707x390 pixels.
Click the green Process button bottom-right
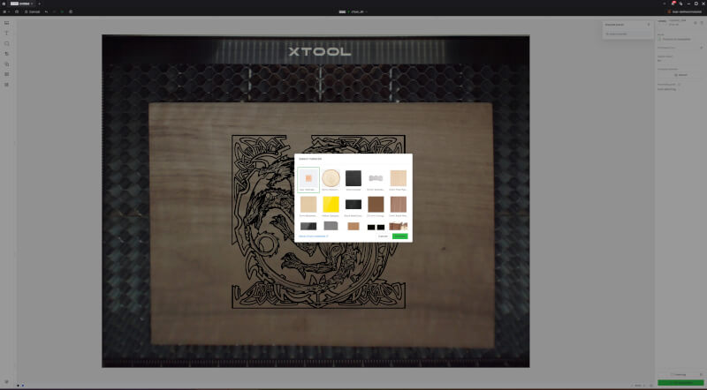(680, 383)
